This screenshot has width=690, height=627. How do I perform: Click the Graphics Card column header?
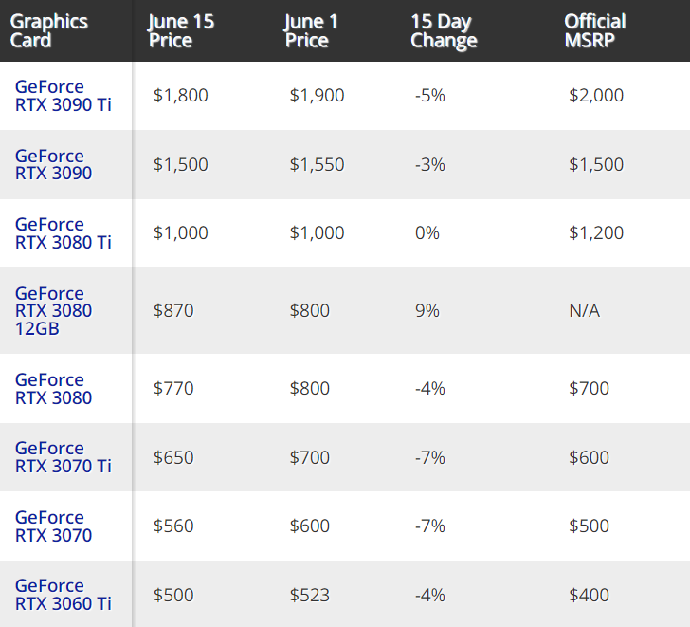pos(49,30)
